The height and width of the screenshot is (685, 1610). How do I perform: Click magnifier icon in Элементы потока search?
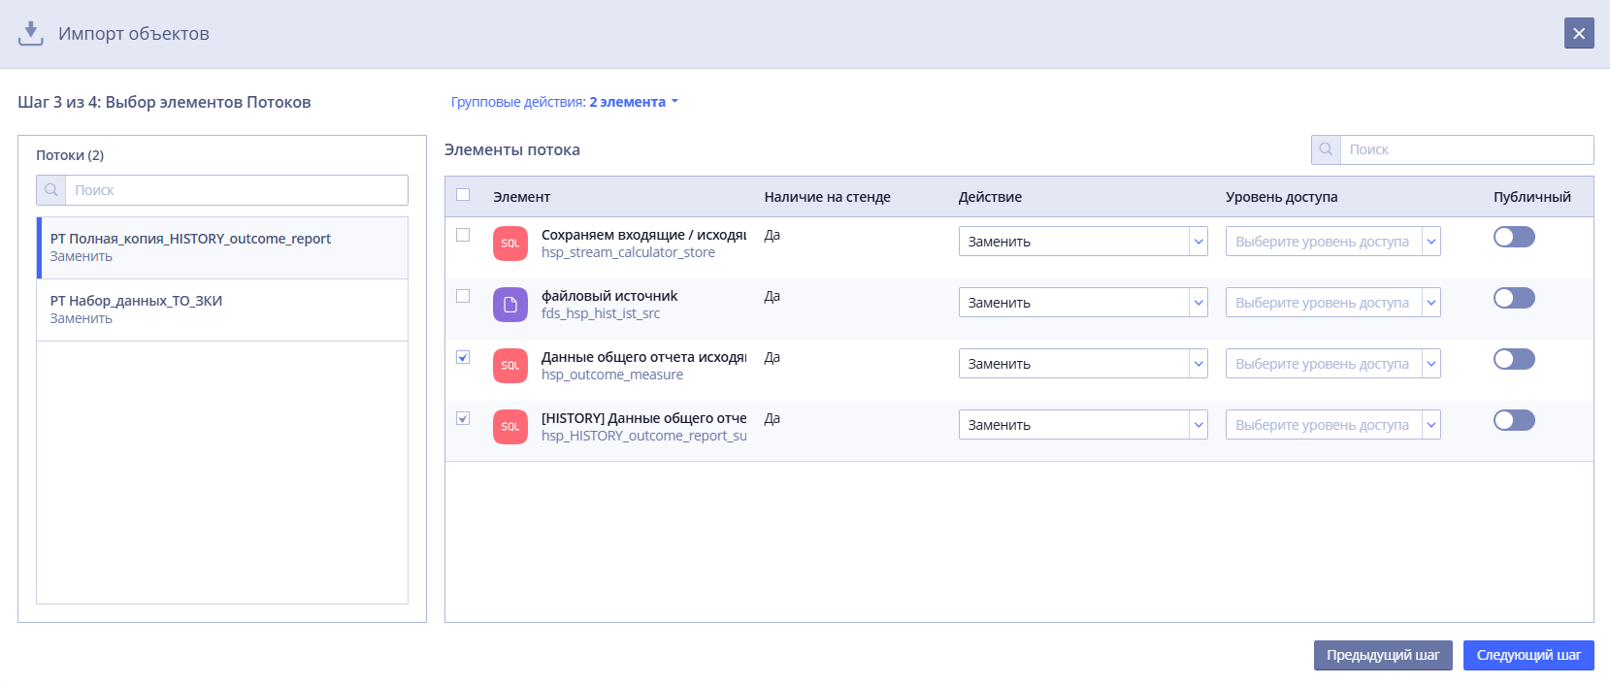tap(1326, 149)
